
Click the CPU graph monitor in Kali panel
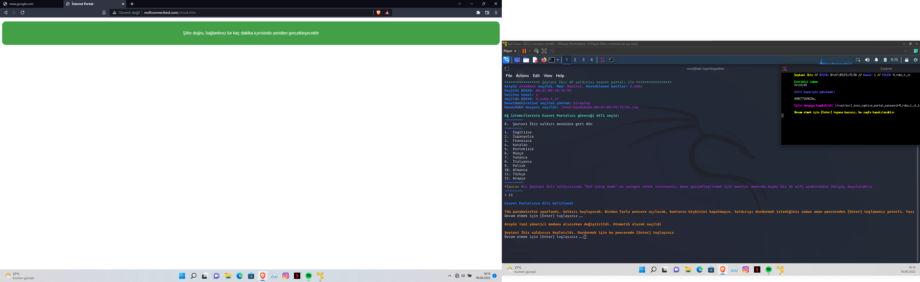tap(836, 61)
